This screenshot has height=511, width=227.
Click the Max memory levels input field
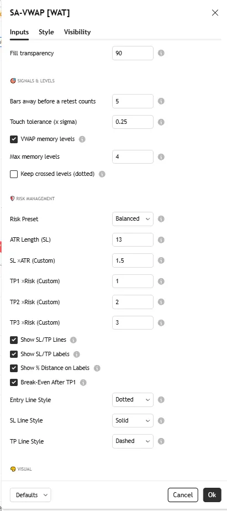pyautogui.click(x=133, y=157)
